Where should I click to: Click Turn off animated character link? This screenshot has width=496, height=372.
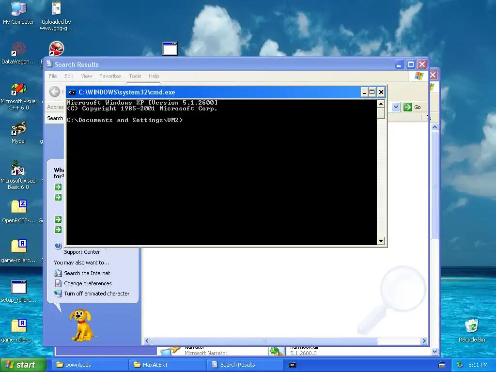click(96, 293)
